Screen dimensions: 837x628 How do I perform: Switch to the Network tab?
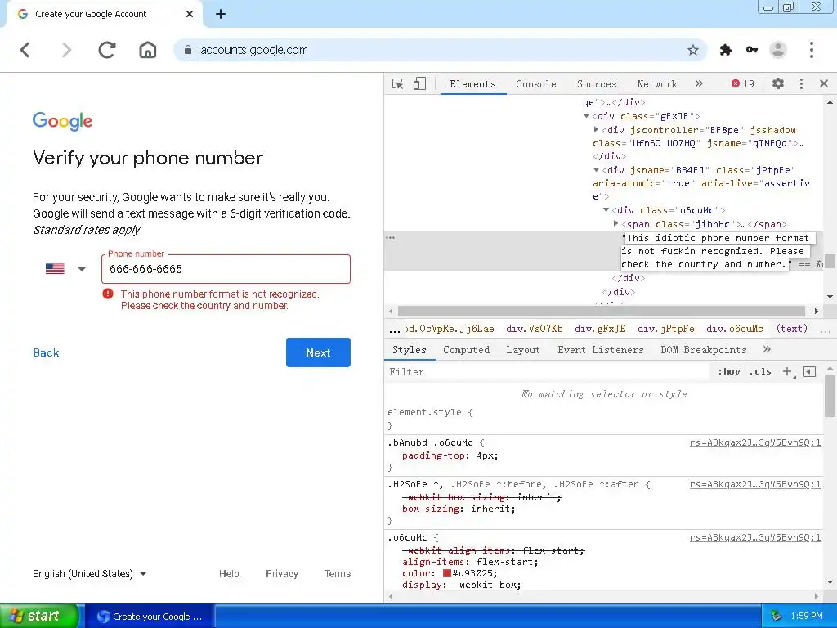click(657, 84)
